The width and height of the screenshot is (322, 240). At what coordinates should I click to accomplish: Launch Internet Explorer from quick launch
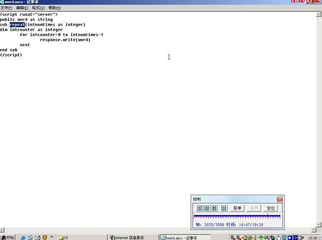coord(23,238)
